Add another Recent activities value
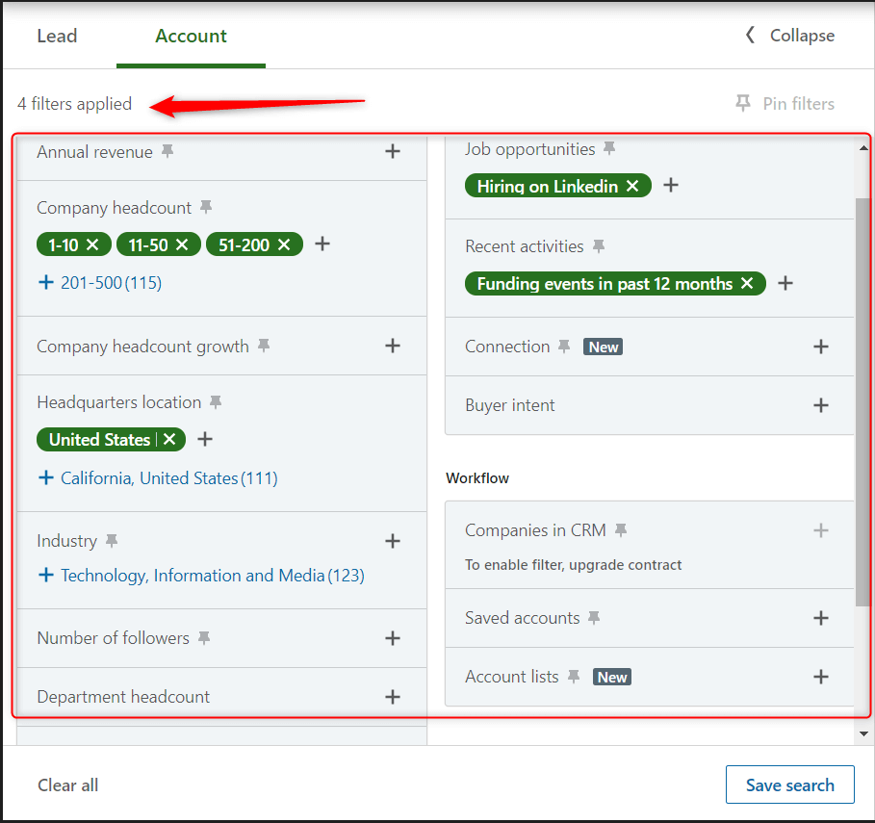 coord(785,283)
